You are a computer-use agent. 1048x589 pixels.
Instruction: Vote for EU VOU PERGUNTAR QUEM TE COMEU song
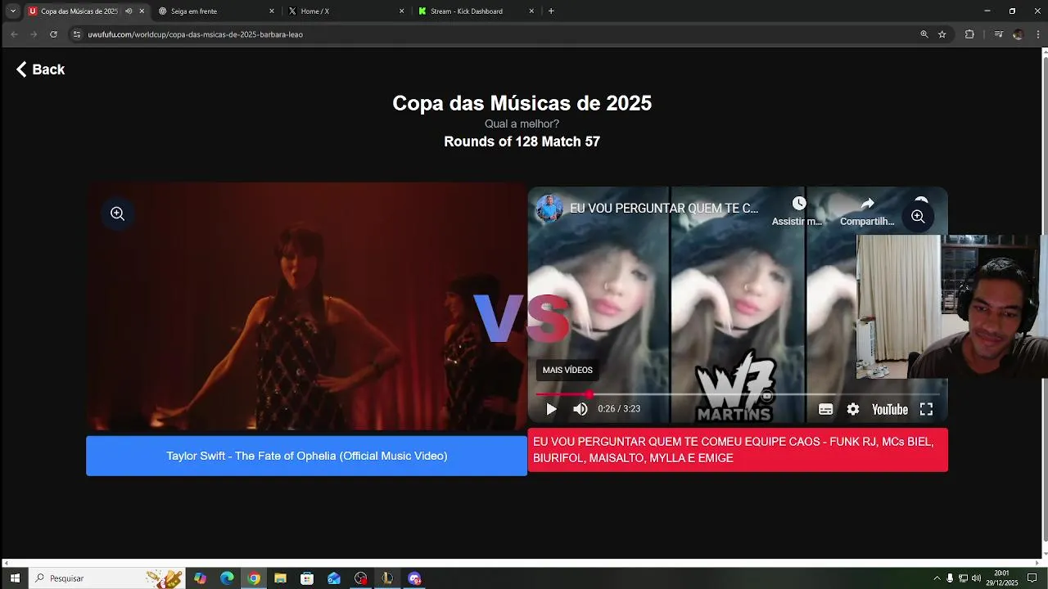738,450
